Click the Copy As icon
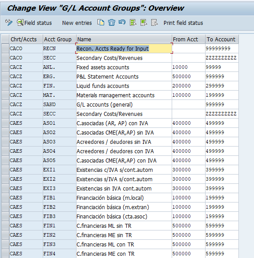254x258 pixels. coord(101,23)
